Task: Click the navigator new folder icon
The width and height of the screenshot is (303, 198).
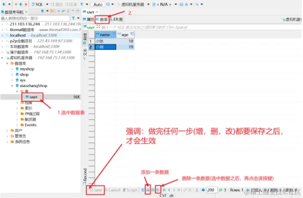Action: pyautogui.click(x=52, y=11)
